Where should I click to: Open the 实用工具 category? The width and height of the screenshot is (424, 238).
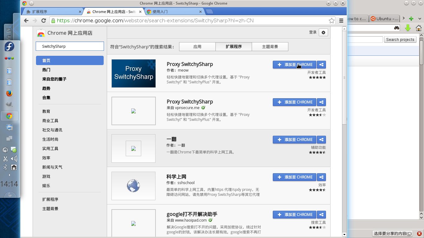point(50,148)
